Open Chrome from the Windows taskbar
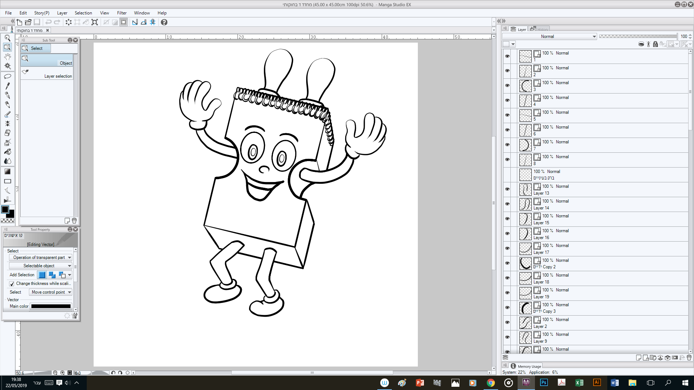Image resolution: width=694 pixels, height=390 pixels. pos(490,383)
